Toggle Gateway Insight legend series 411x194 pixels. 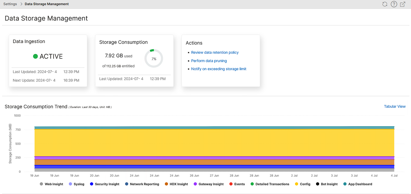pos(209,184)
